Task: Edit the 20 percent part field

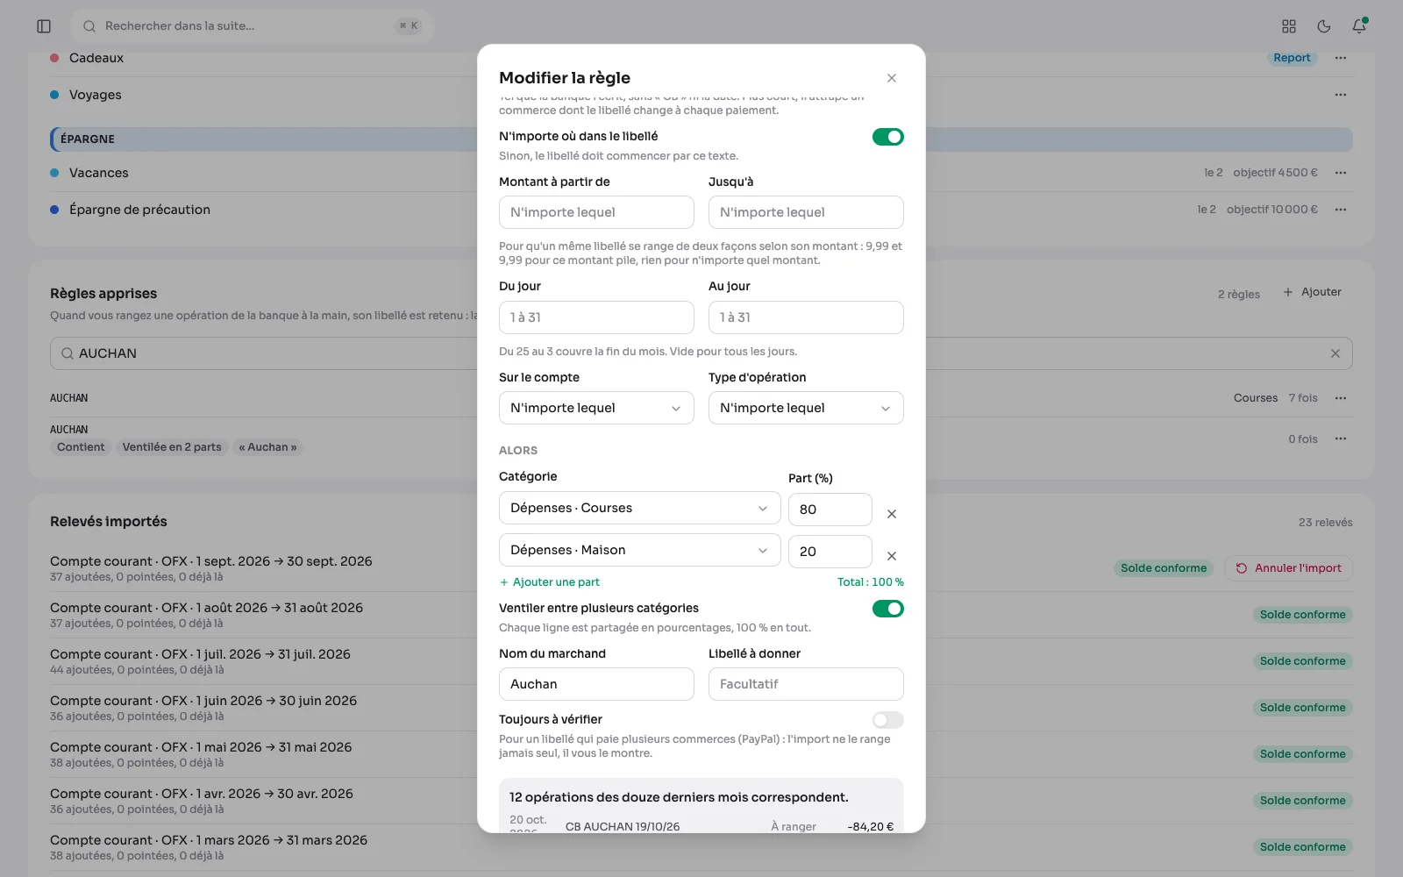Action: click(830, 552)
